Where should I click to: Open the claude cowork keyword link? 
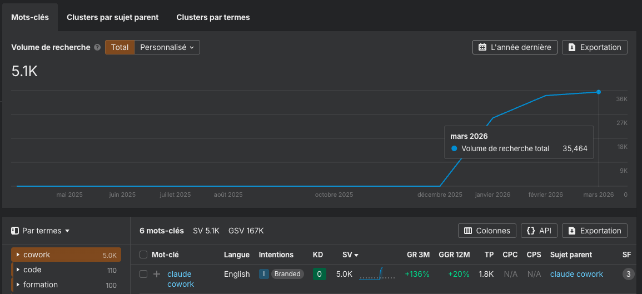coord(181,279)
